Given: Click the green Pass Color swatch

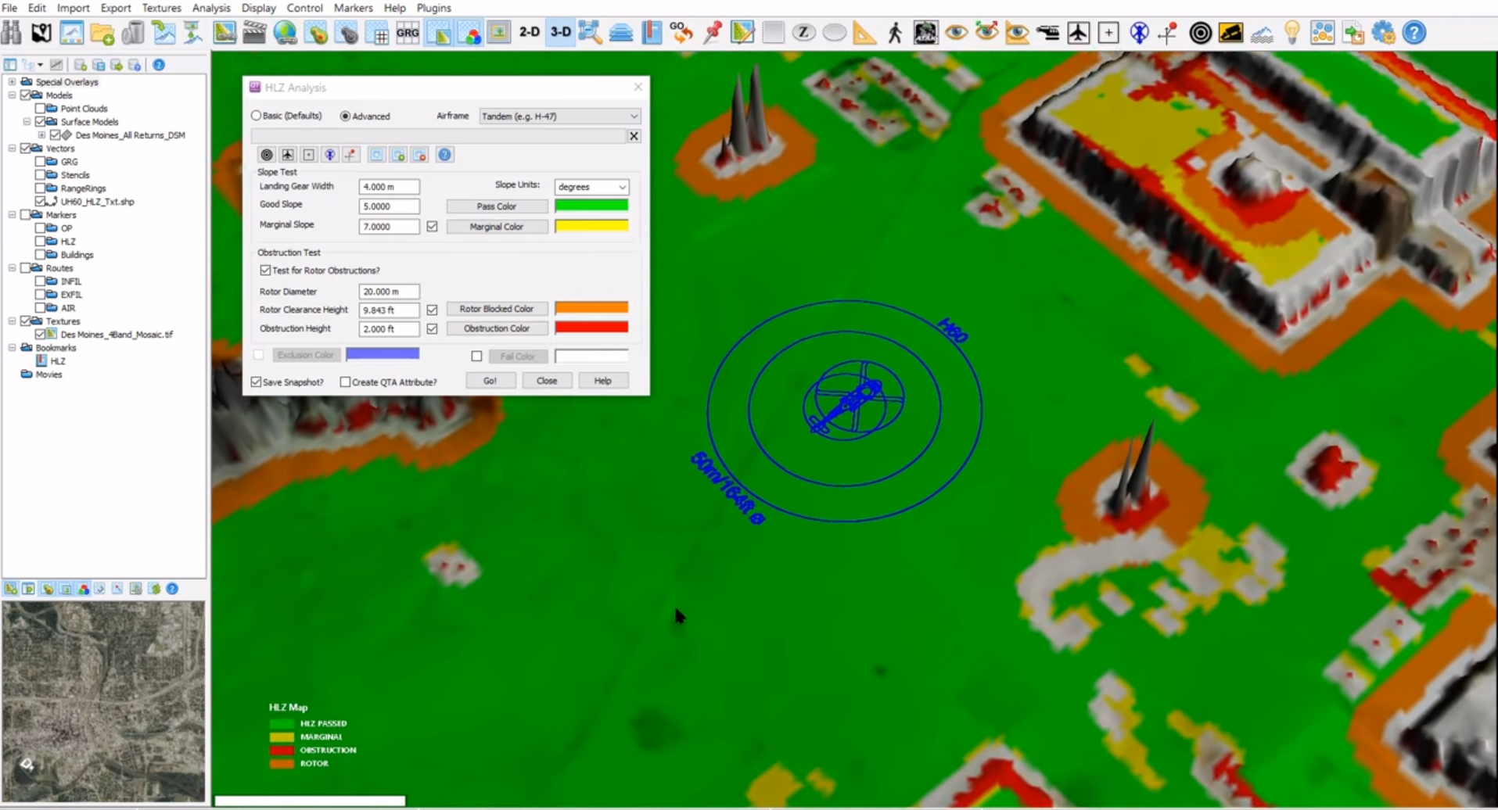Looking at the screenshot, I should click(x=591, y=206).
